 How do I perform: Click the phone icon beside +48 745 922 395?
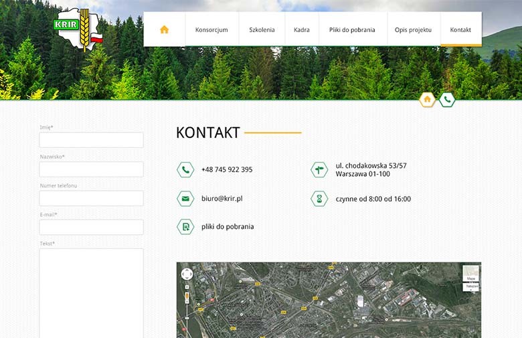click(x=185, y=170)
